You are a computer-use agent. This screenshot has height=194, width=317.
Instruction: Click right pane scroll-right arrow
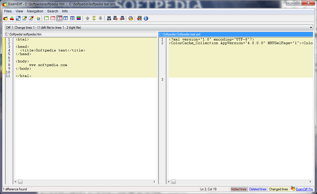coord(310,182)
